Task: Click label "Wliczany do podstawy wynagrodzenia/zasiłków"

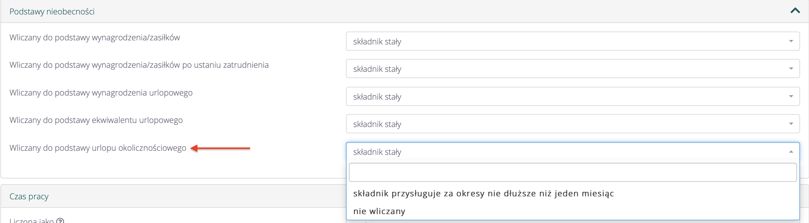Action: coord(94,37)
